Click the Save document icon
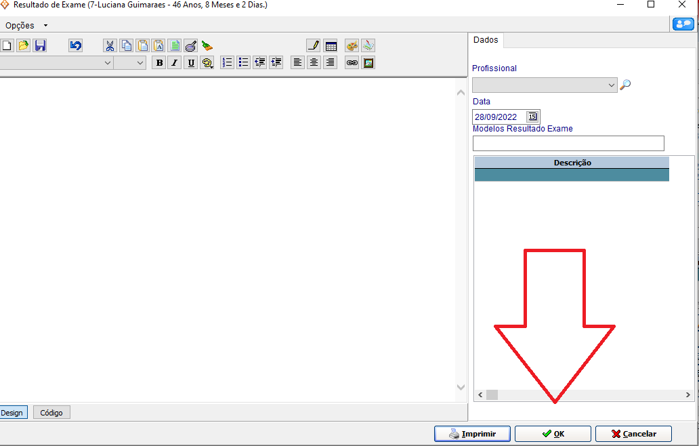699x446 pixels. click(x=40, y=45)
